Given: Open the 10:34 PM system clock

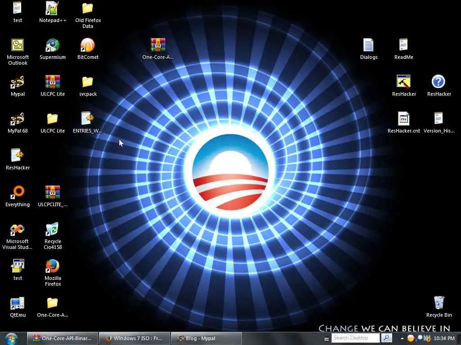Looking at the screenshot, I should click(x=444, y=338).
